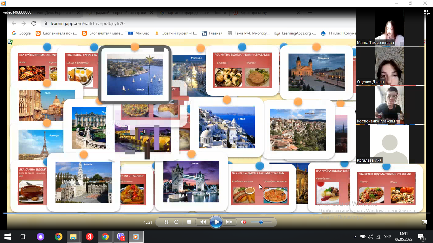Open the purple Alice assistant icon
433x243 pixels.
click(x=41, y=237)
